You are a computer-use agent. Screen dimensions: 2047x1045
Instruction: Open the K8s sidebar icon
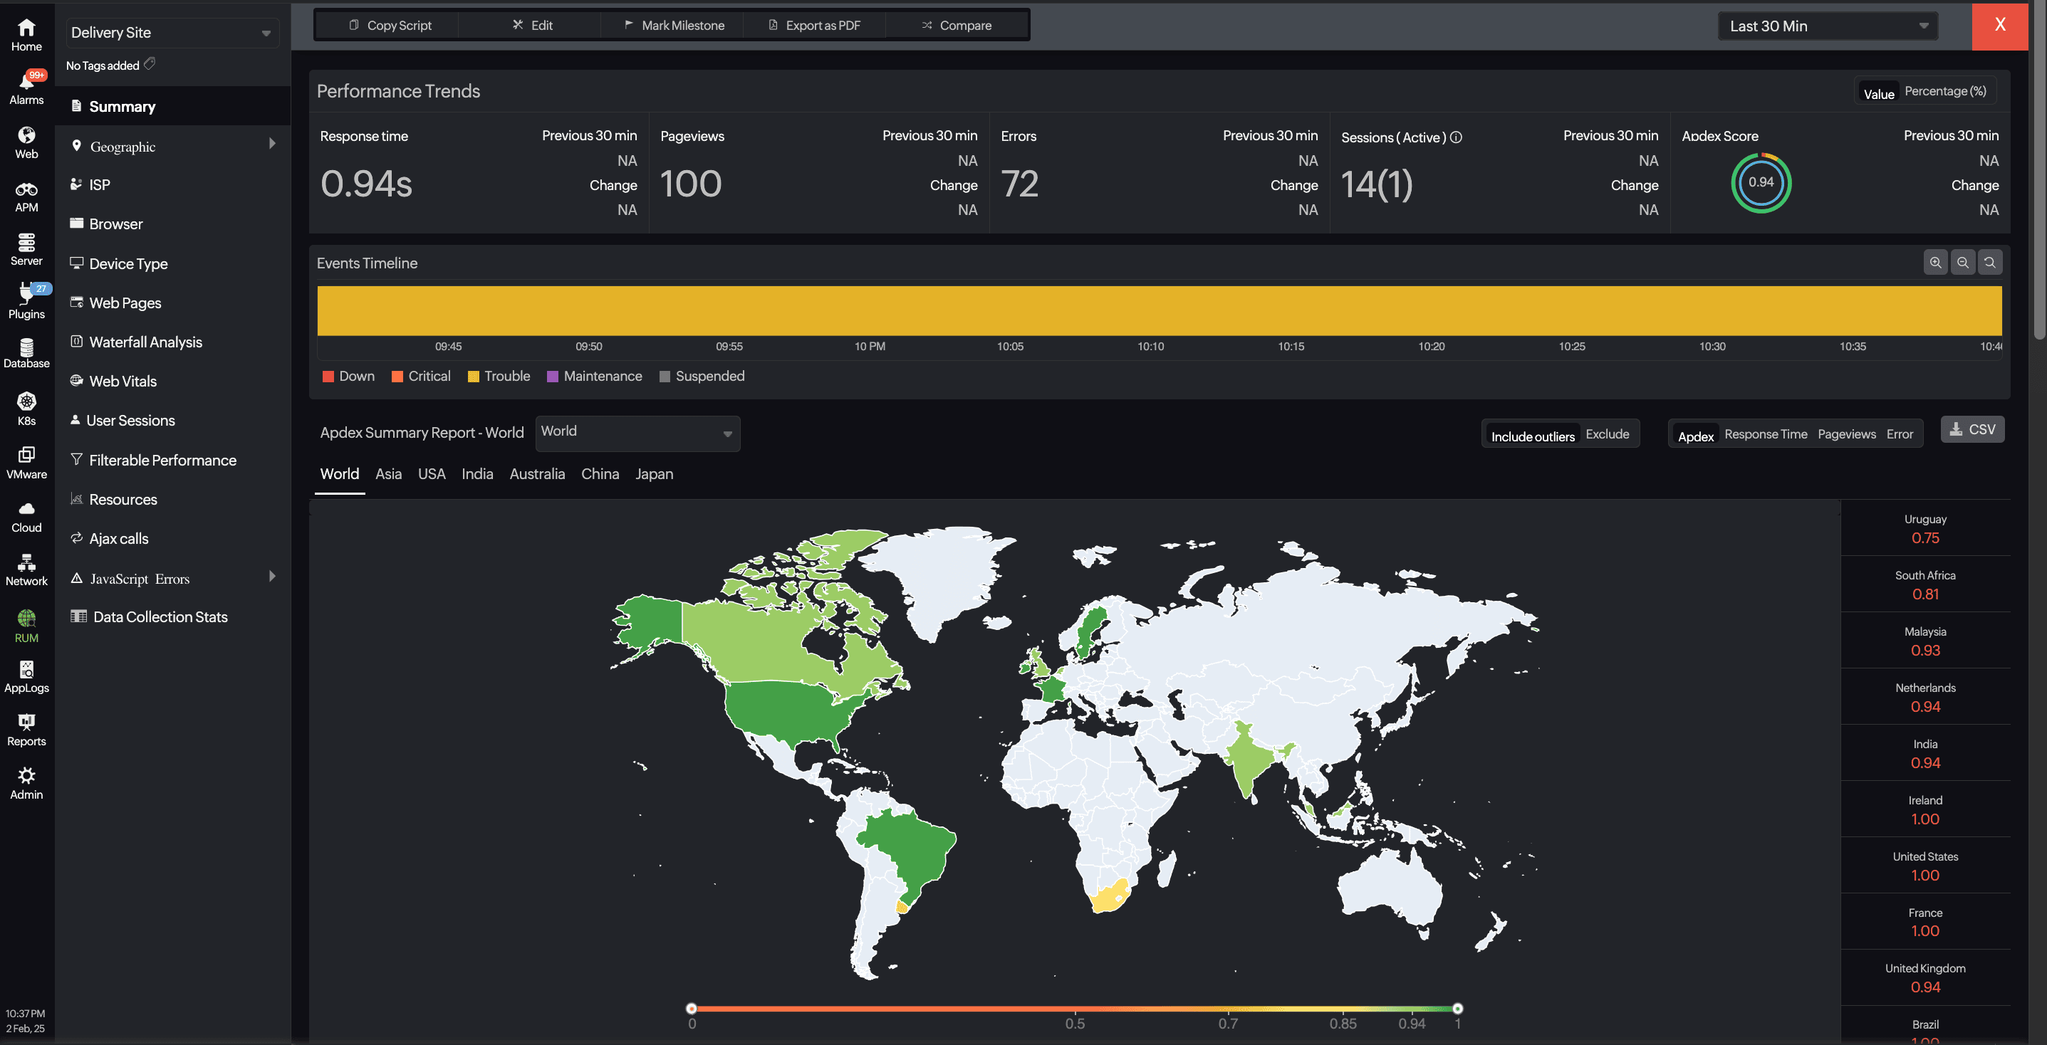[x=26, y=401]
